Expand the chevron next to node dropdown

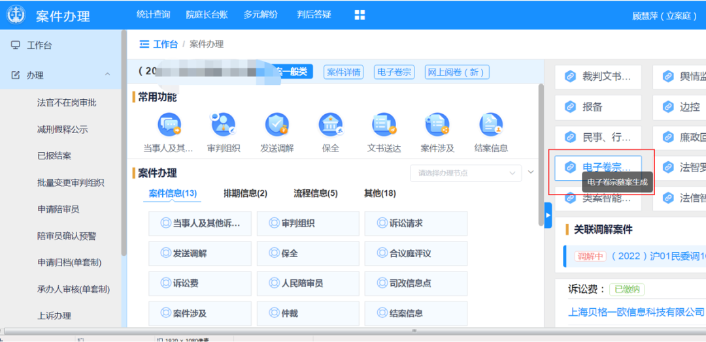click(x=530, y=172)
